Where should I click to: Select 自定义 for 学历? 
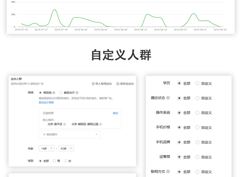[x=197, y=83]
